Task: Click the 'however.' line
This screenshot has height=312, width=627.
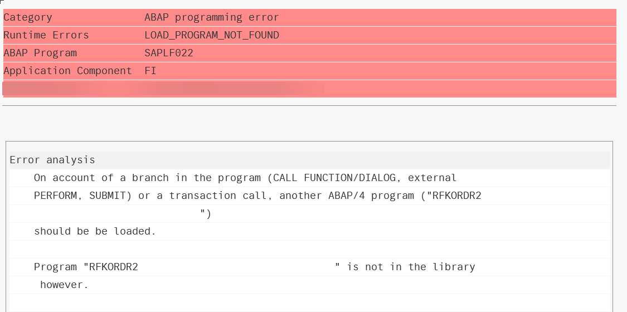Action: [x=64, y=285]
